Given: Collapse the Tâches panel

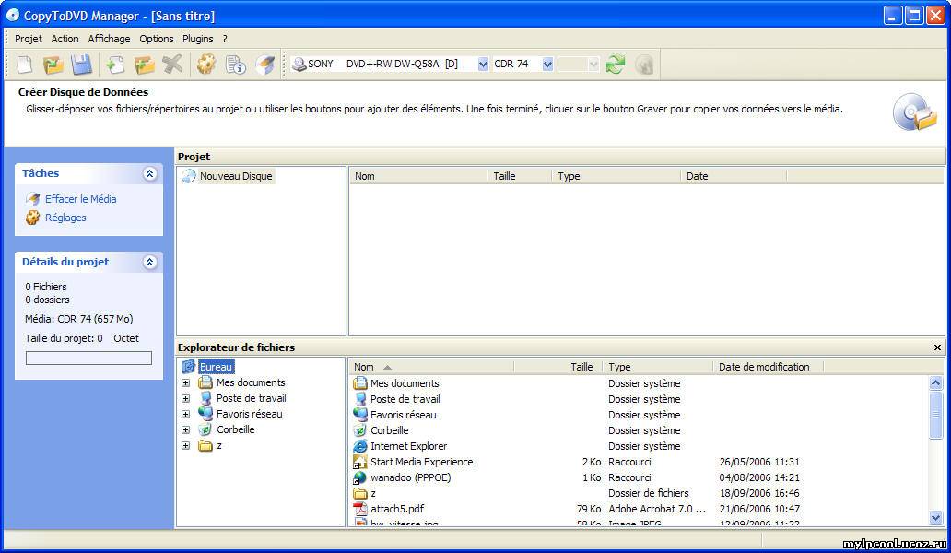Looking at the screenshot, I should point(150,174).
